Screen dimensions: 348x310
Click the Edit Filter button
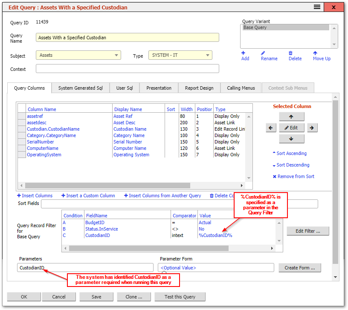tap(307, 231)
